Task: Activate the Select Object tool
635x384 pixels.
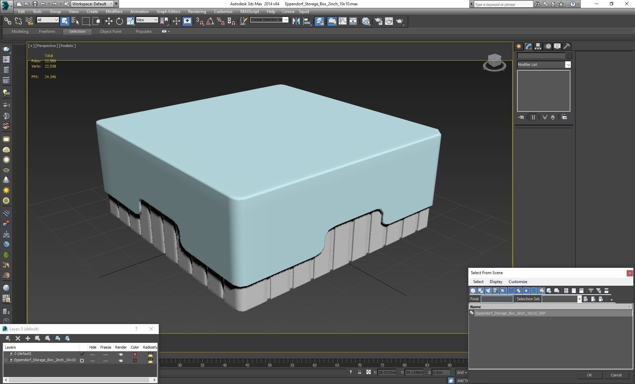Action: point(64,21)
